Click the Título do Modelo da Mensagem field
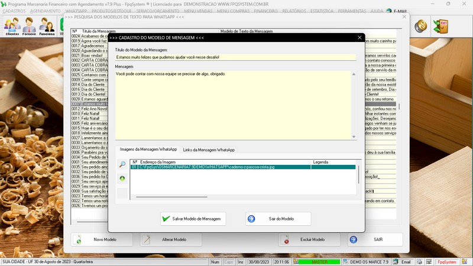 235,57
